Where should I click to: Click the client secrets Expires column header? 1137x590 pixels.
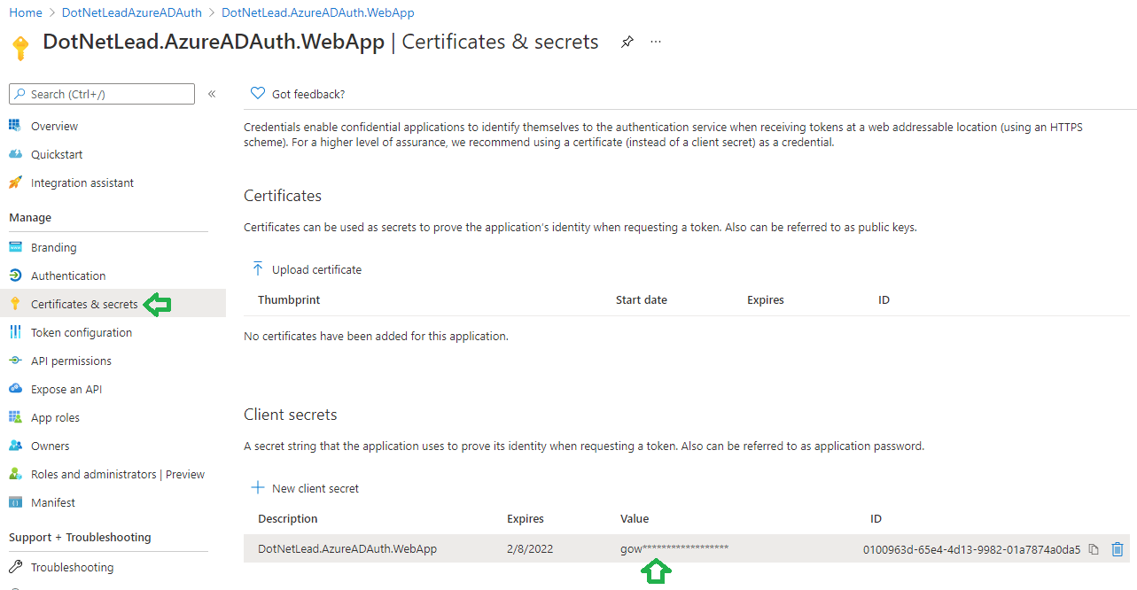pos(526,519)
